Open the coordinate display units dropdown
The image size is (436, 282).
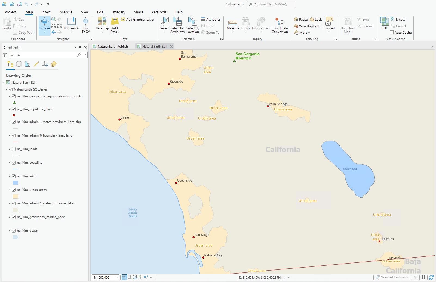pyautogui.click(x=288, y=277)
